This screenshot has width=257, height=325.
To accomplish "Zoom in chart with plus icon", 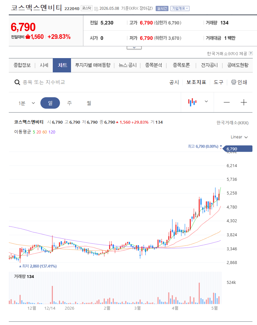I will point(244,102).
